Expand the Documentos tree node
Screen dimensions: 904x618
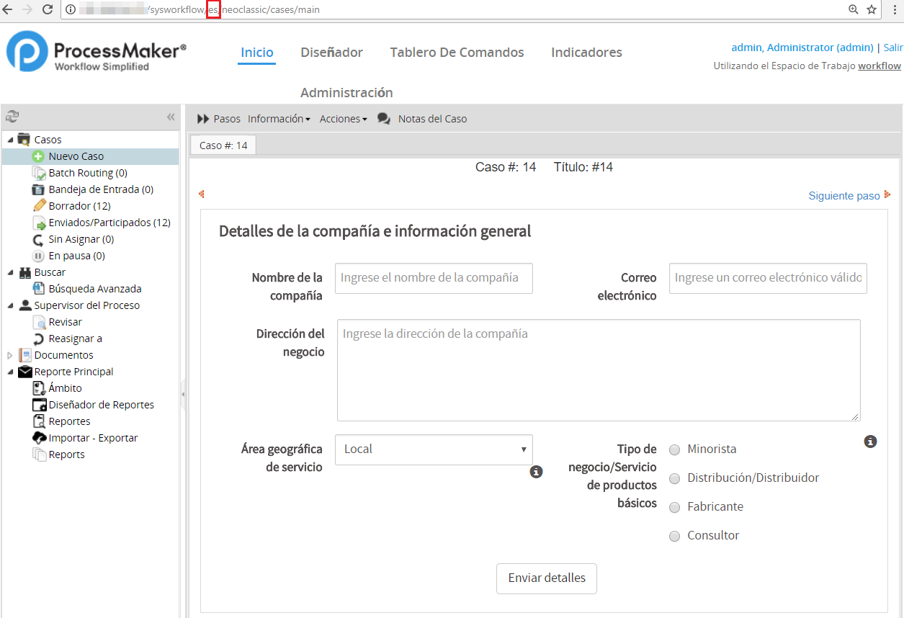click(x=9, y=355)
